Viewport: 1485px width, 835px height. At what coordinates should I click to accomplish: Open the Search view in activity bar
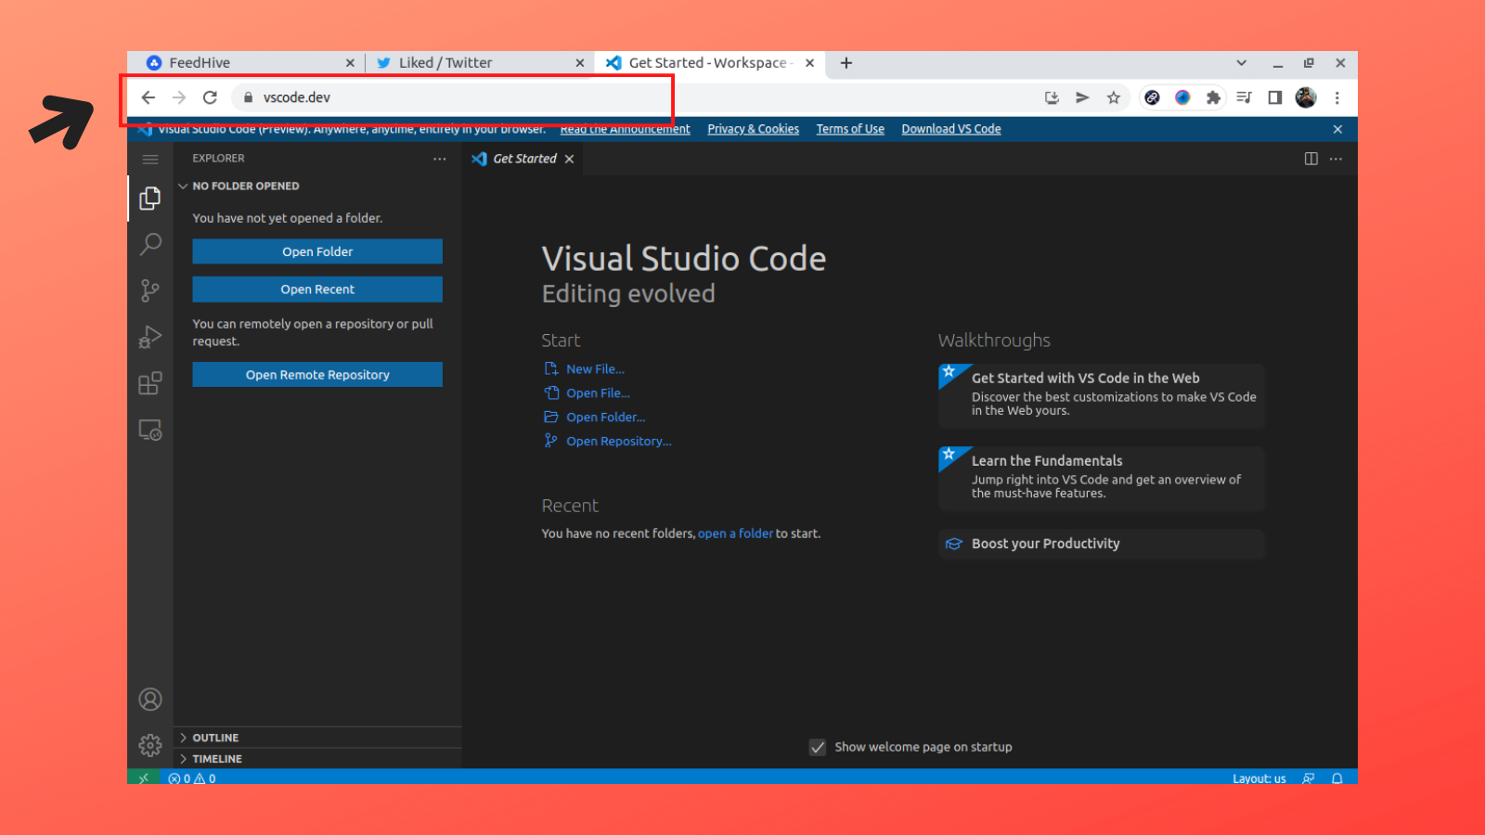click(x=150, y=244)
